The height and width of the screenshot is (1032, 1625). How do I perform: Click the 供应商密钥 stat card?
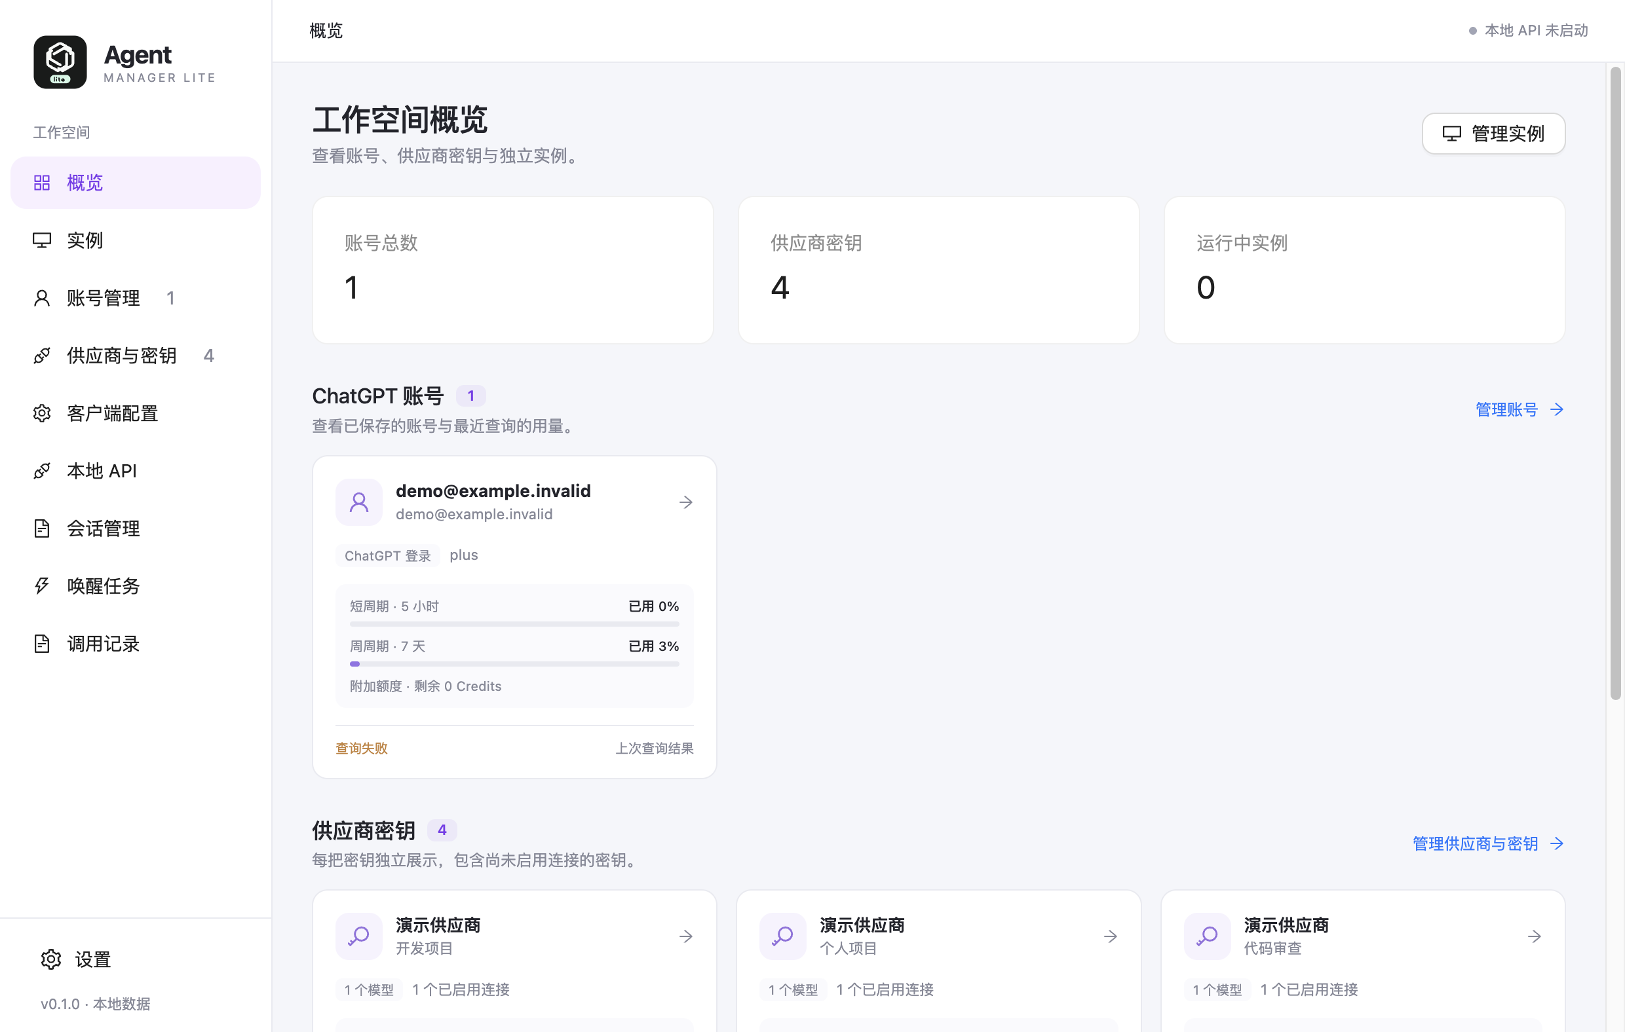tap(939, 270)
